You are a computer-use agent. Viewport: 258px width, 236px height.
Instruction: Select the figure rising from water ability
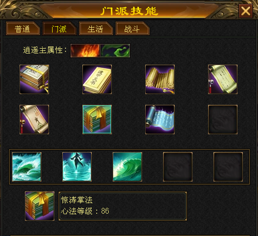click(77, 167)
